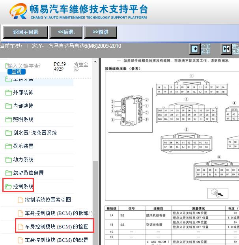Click the folder icon beside 内部装饰

click(x=9, y=106)
